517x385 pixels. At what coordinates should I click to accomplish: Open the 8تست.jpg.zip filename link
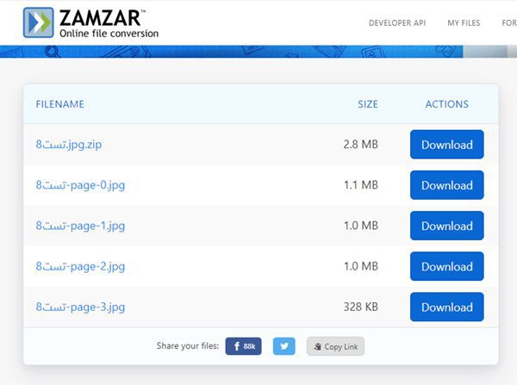point(69,145)
